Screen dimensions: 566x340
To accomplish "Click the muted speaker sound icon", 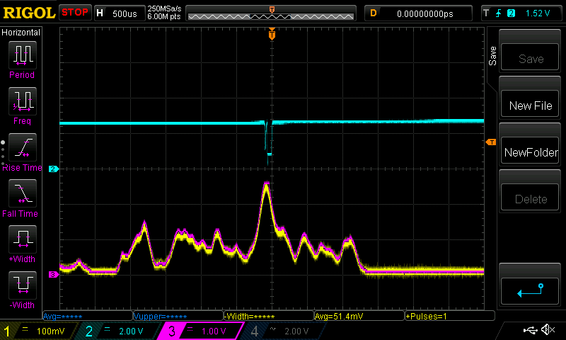I will (x=548, y=329).
